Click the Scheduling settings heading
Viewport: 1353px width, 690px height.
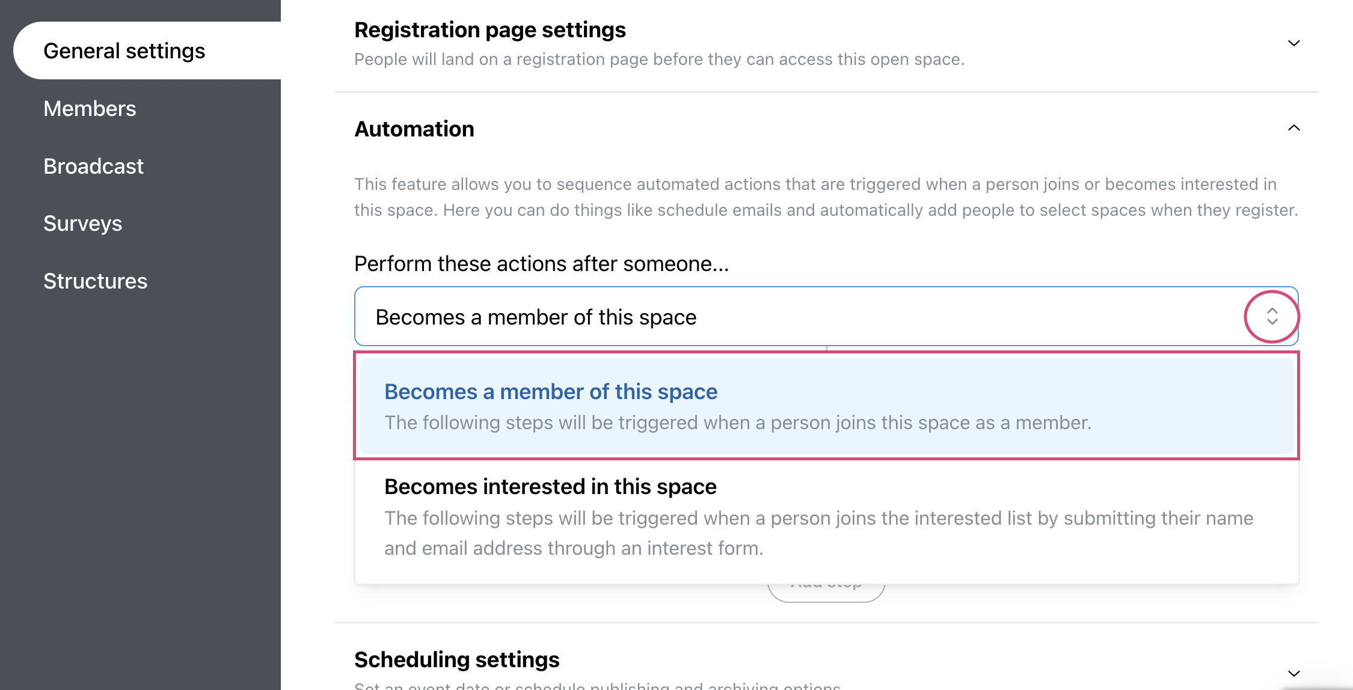click(x=457, y=660)
